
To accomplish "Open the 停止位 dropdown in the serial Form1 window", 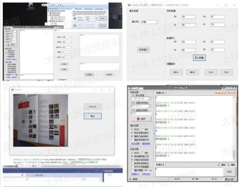I will click(67, 57).
